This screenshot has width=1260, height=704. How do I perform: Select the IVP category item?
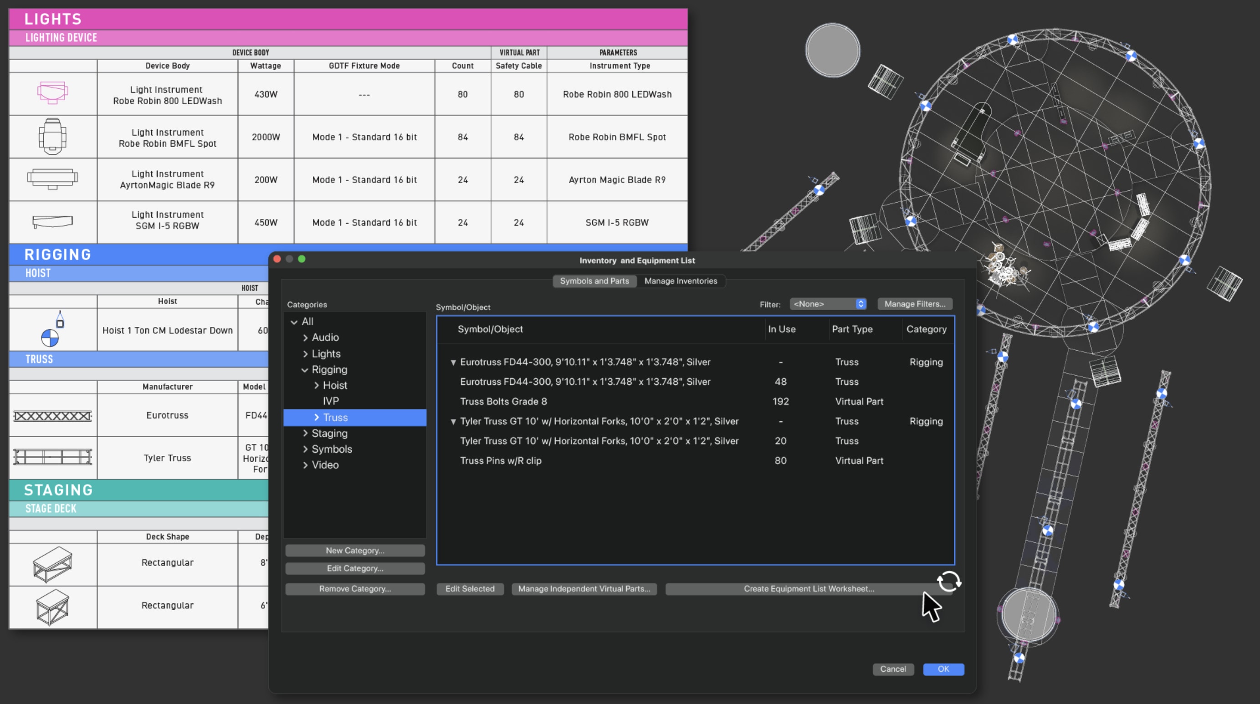pyautogui.click(x=331, y=401)
